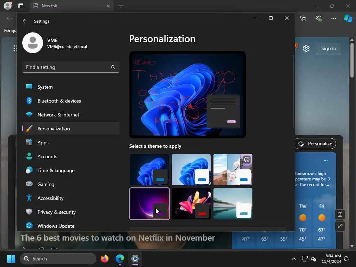Click the Personalize button in Edge feed
Viewport: 356px width, 267px height.
pos(316,144)
